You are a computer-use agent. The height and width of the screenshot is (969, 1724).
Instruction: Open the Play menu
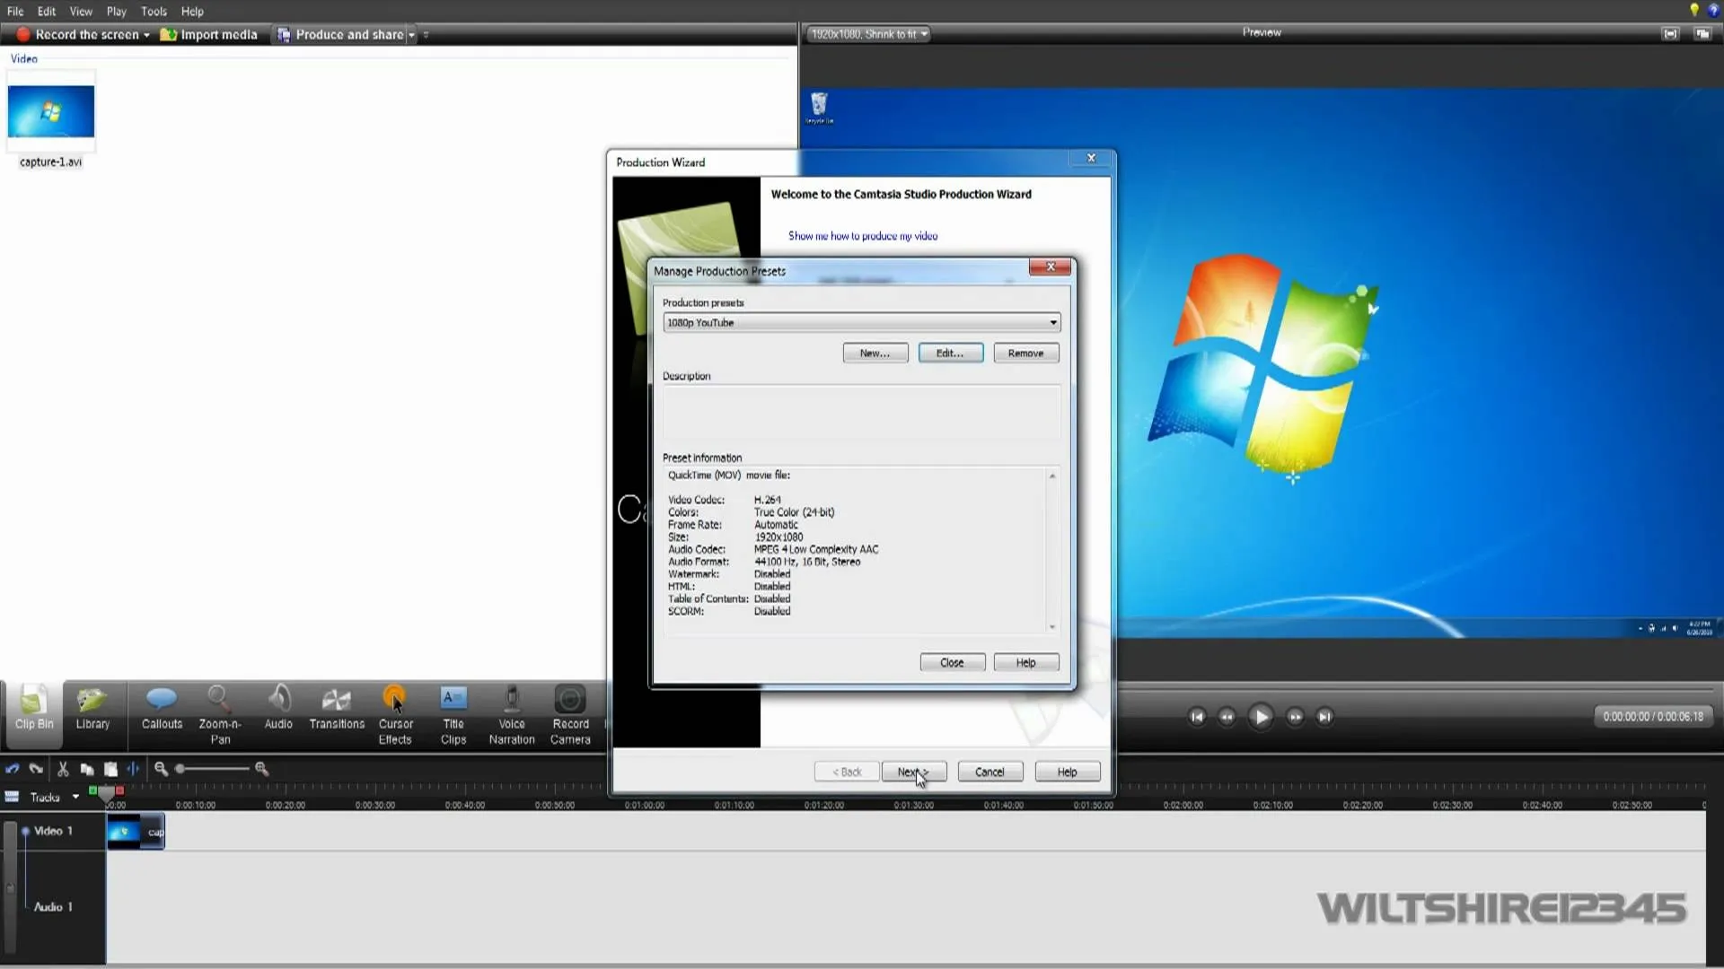[117, 12]
